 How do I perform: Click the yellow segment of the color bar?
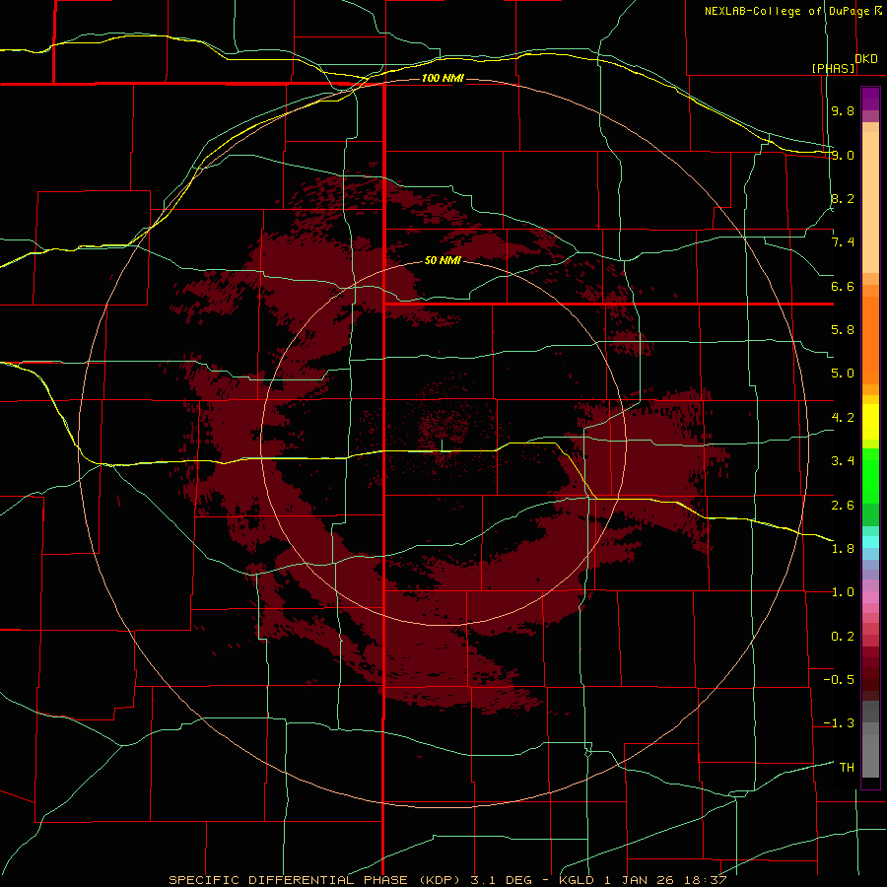[870, 422]
